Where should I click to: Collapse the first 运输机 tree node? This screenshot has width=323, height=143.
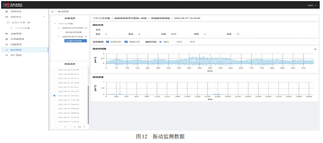[58, 28]
